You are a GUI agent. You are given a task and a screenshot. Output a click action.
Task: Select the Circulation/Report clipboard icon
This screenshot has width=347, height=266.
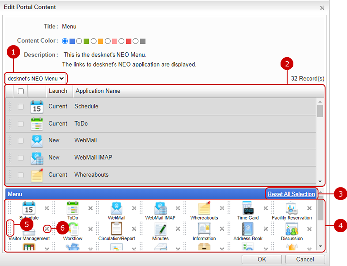point(116,229)
